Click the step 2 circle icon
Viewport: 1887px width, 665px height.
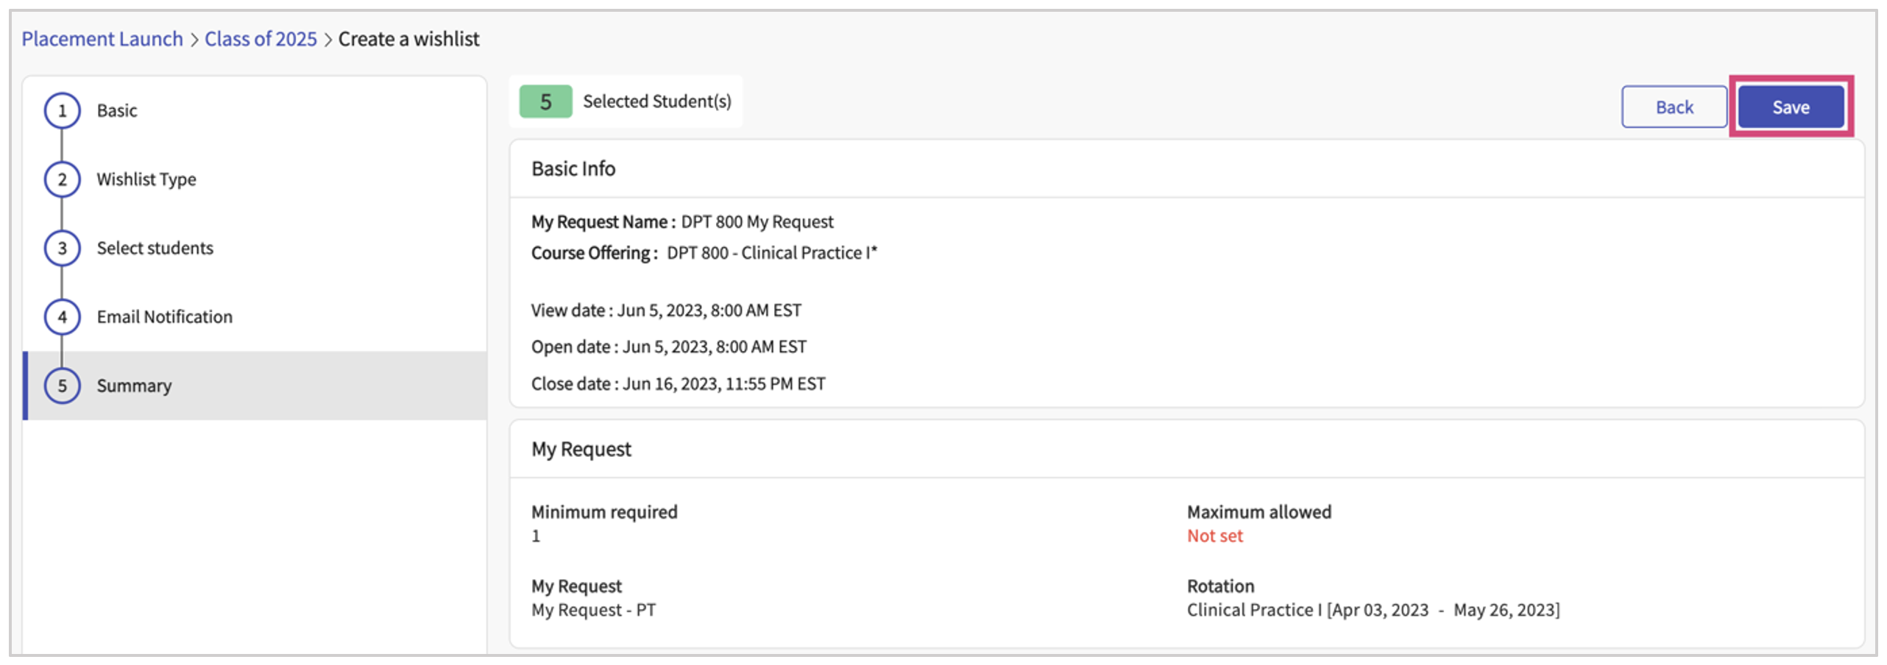(x=62, y=179)
